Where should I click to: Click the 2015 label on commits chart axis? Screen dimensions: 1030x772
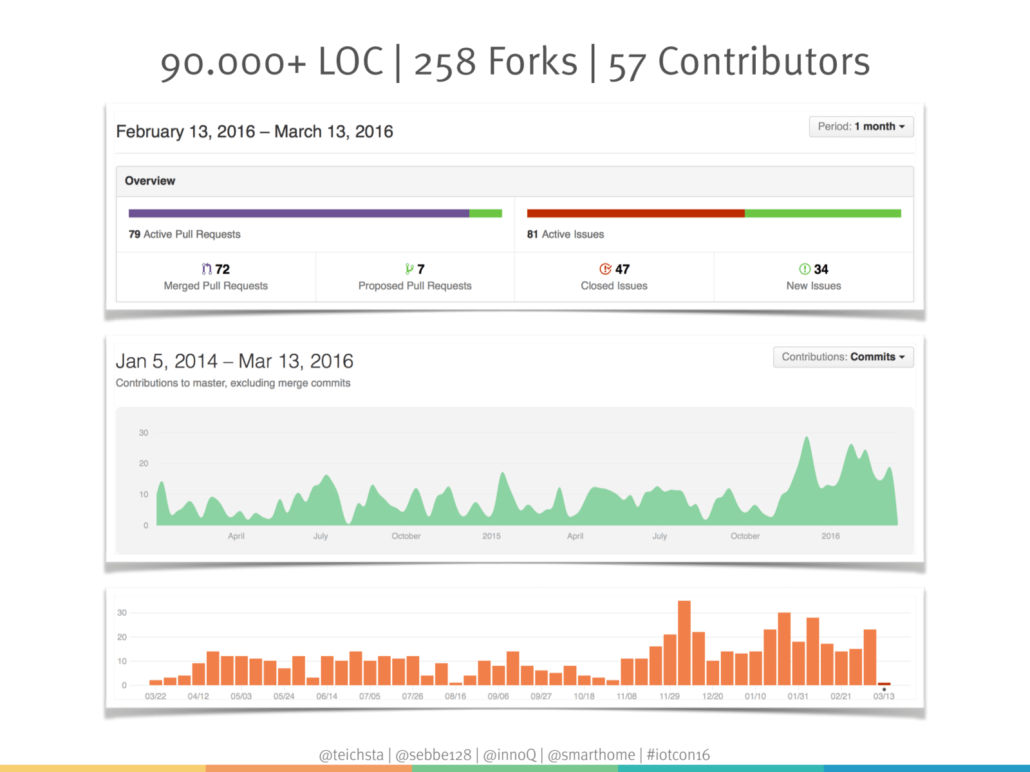tap(492, 536)
